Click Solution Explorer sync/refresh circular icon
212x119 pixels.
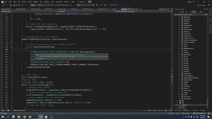[x=190, y=12]
